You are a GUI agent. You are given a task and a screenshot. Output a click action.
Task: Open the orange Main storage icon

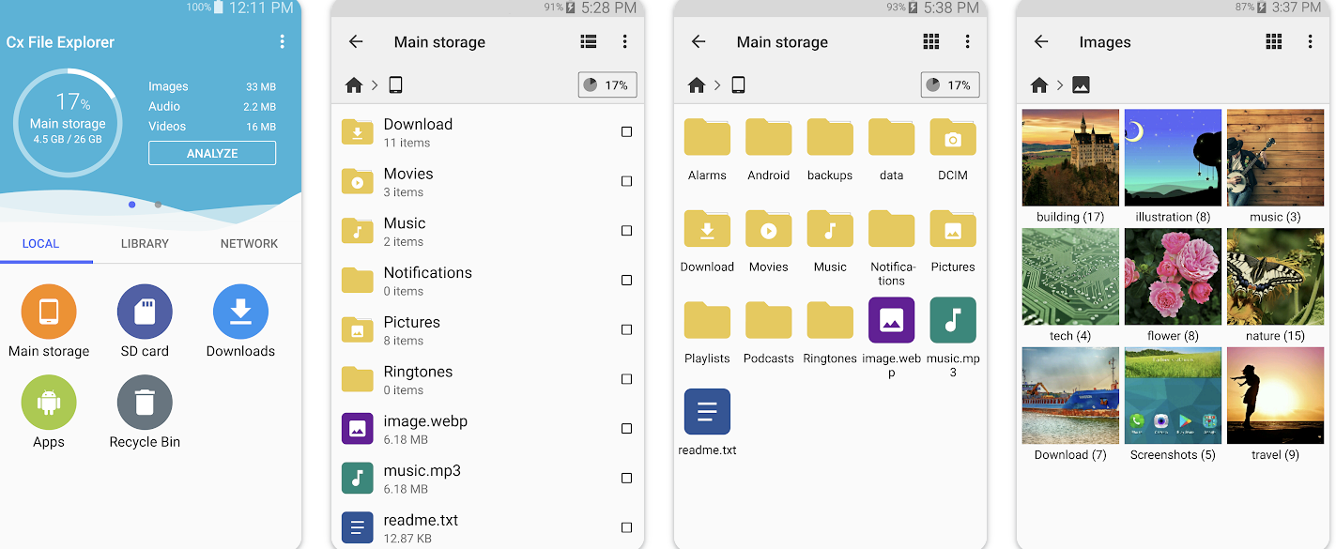click(49, 312)
